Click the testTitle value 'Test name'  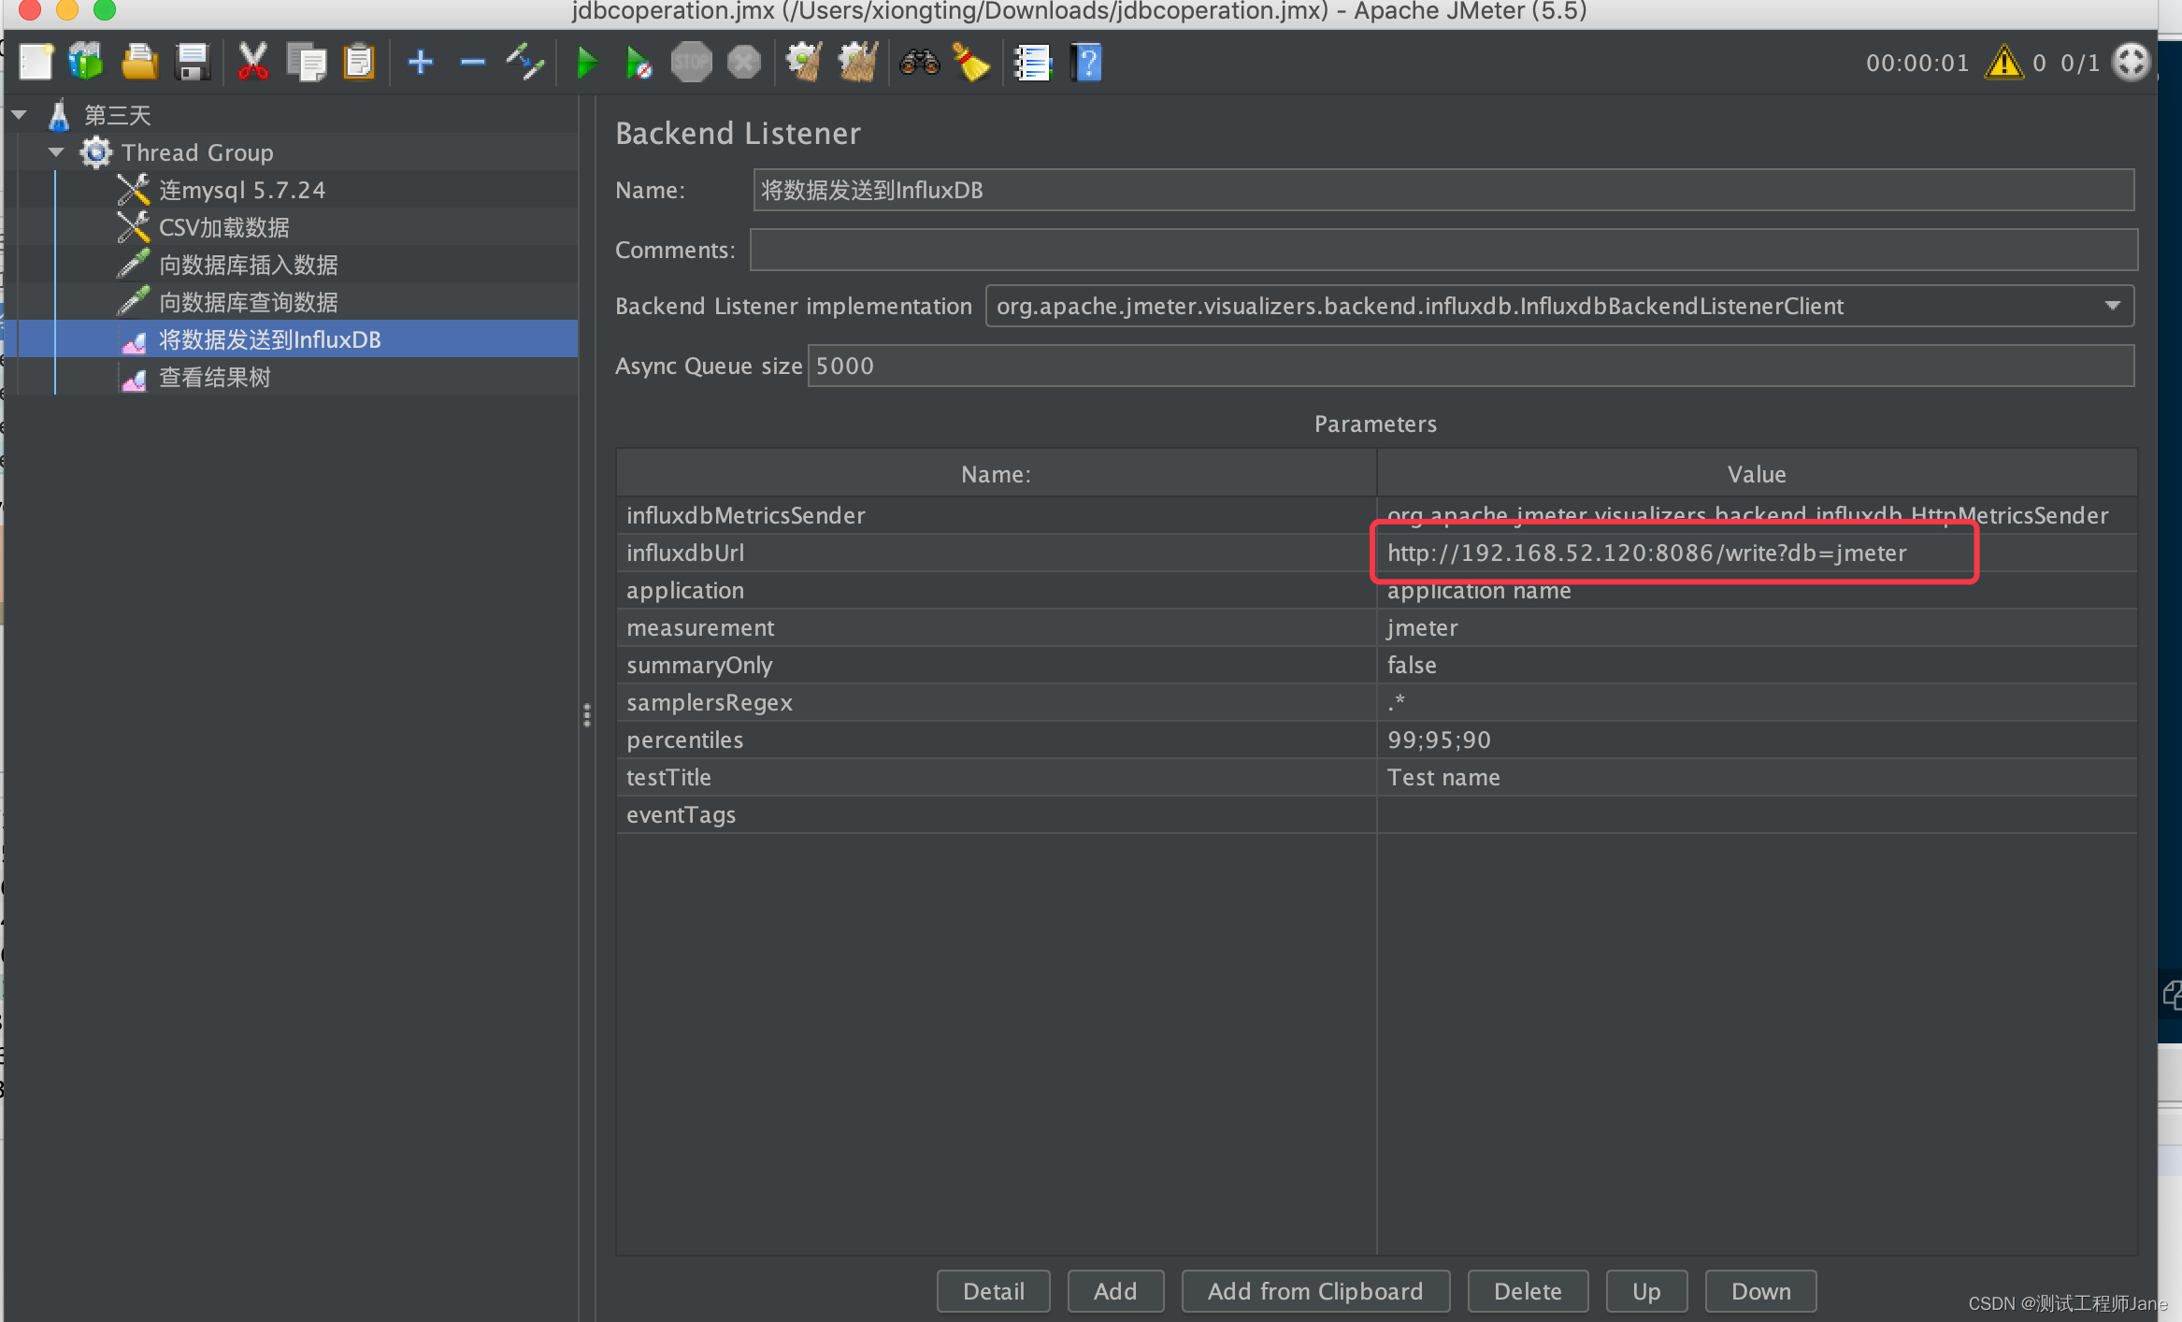click(x=1757, y=777)
